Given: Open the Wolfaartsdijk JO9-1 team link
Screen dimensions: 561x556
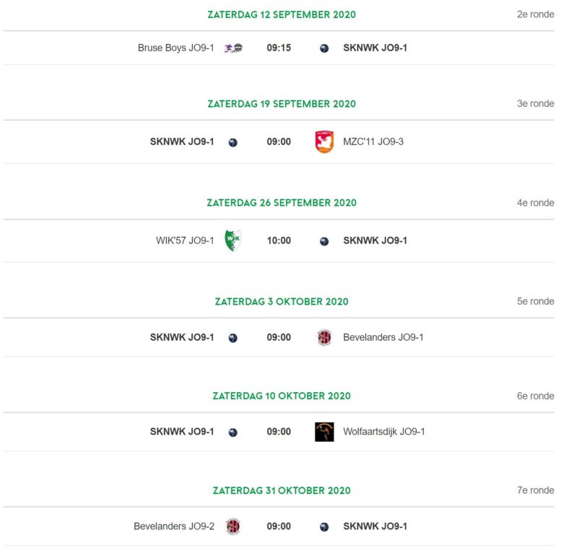Looking at the screenshot, I should point(384,432).
